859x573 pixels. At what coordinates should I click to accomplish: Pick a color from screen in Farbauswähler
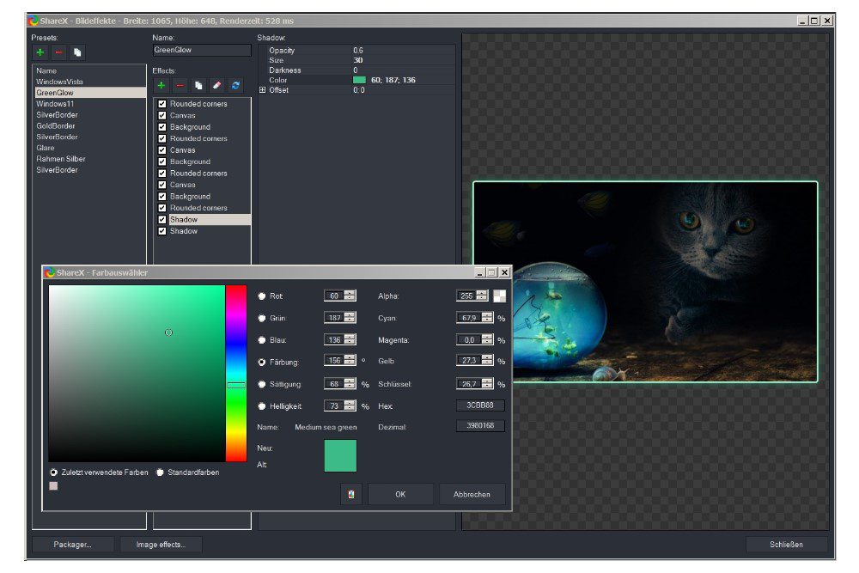(x=350, y=494)
